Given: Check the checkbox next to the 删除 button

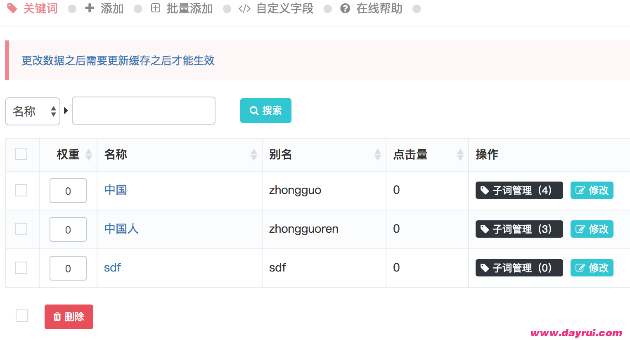Looking at the screenshot, I should (21, 316).
